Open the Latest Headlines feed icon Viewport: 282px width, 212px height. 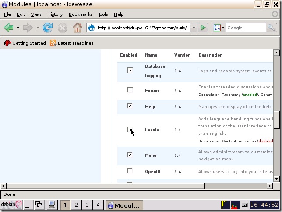tap(53, 43)
